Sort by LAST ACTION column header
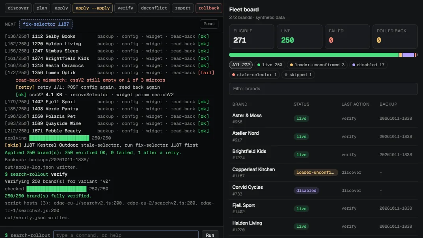The width and height of the screenshot is (423, 238). [355, 104]
